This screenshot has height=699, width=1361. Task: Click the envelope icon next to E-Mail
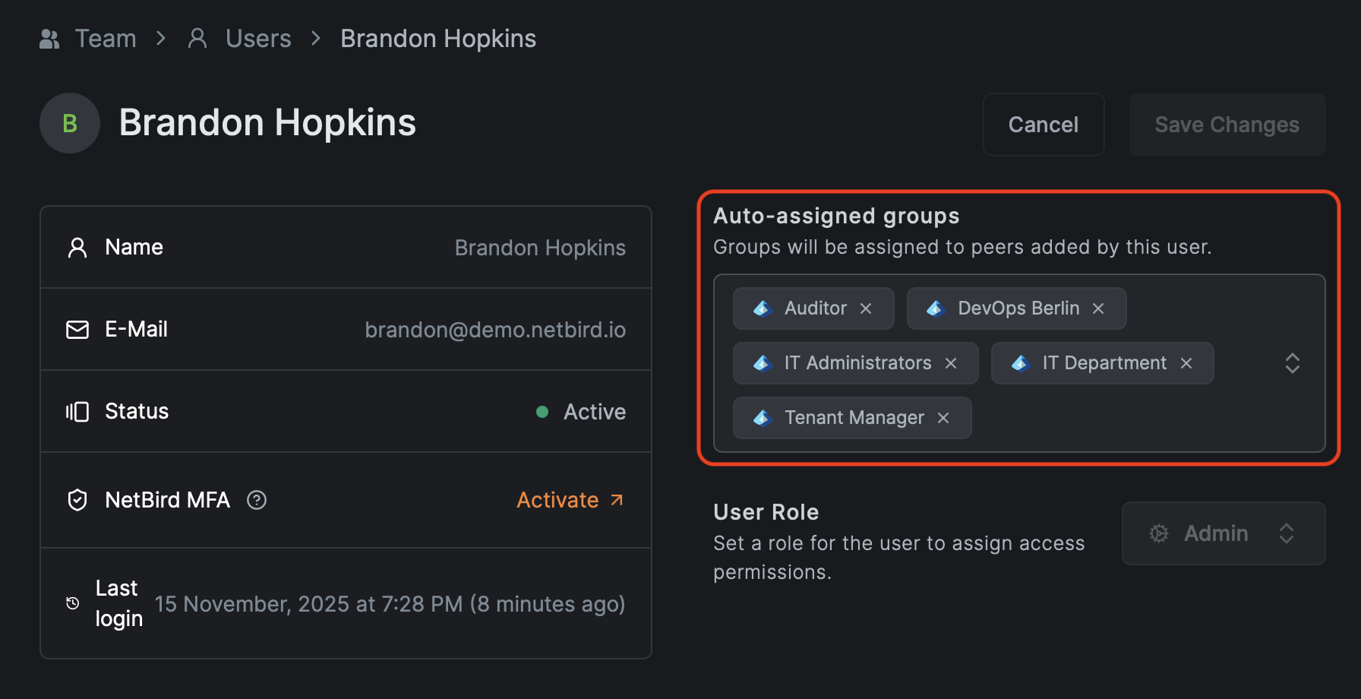click(77, 329)
